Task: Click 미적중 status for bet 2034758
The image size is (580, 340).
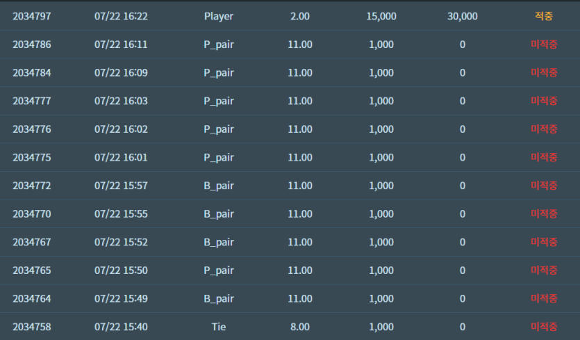Action: [x=544, y=327]
